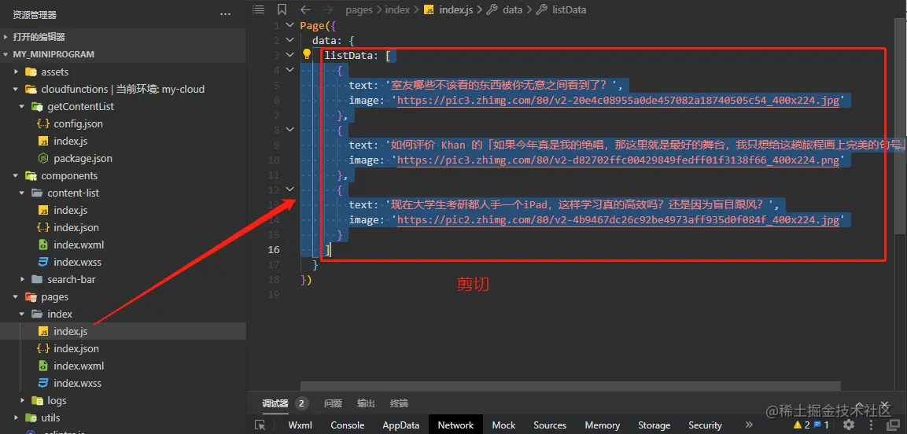Show more devtools tabs with double chevron
The height and width of the screenshot is (434, 907).
point(750,425)
